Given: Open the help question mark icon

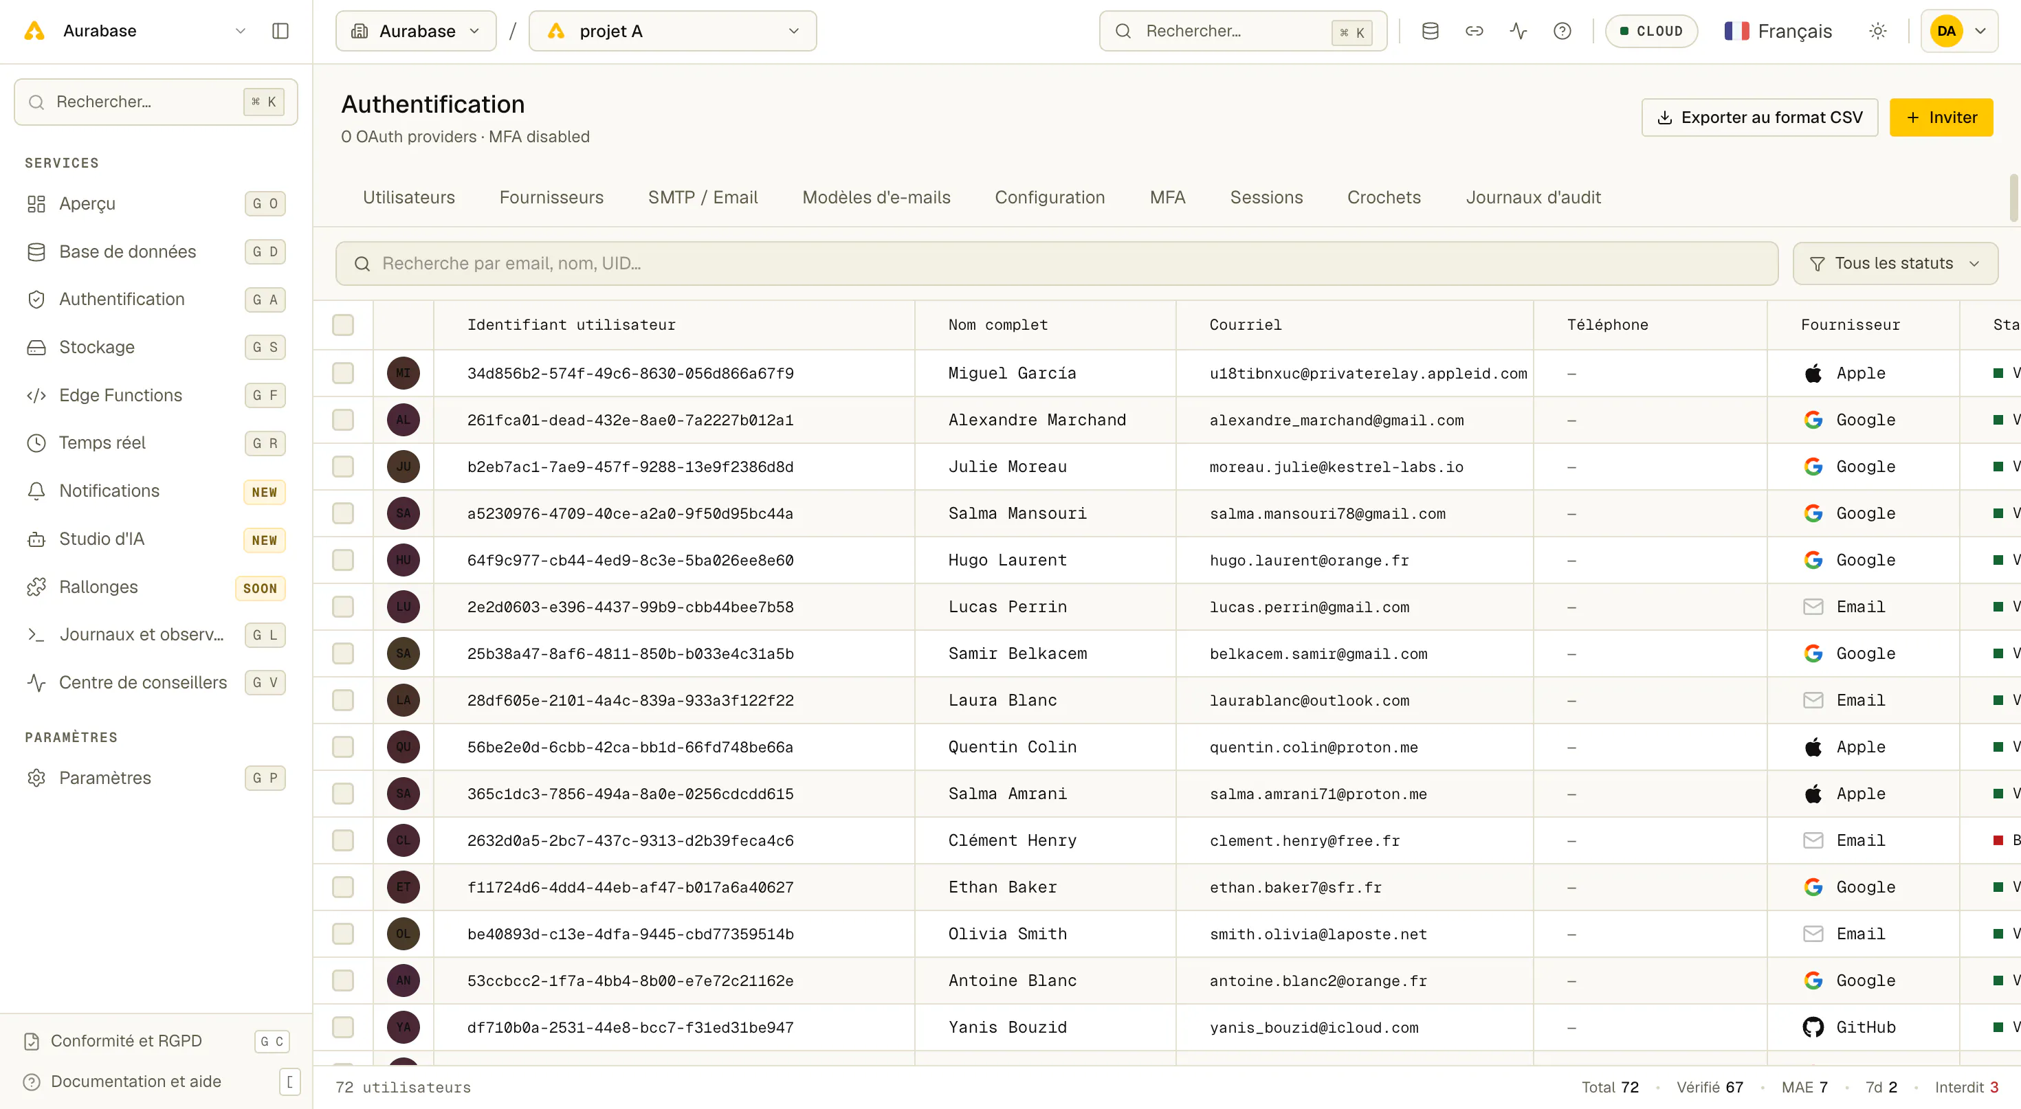Looking at the screenshot, I should click(x=1562, y=32).
